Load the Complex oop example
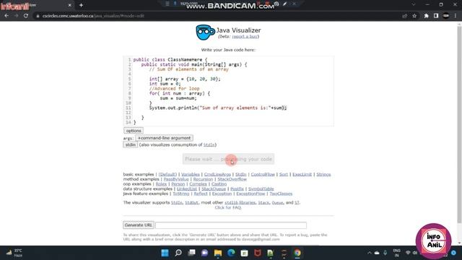Image resolution: width=462 pixels, height=260 pixels. coord(198,184)
